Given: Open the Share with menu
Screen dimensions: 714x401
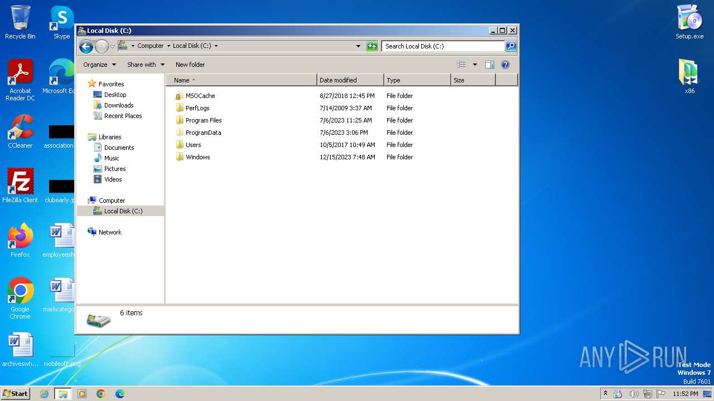Looking at the screenshot, I should (146, 65).
